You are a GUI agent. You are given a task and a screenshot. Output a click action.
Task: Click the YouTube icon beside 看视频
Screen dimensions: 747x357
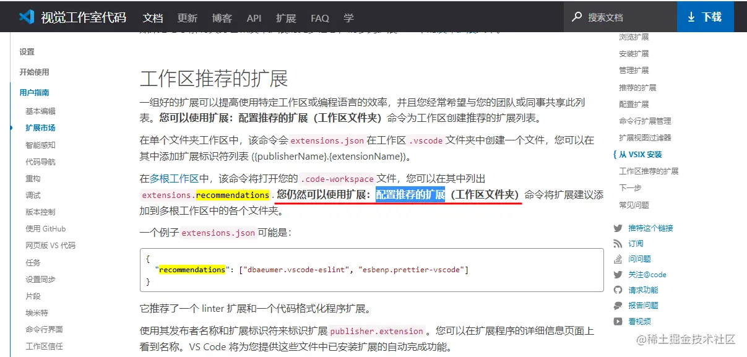coord(618,321)
